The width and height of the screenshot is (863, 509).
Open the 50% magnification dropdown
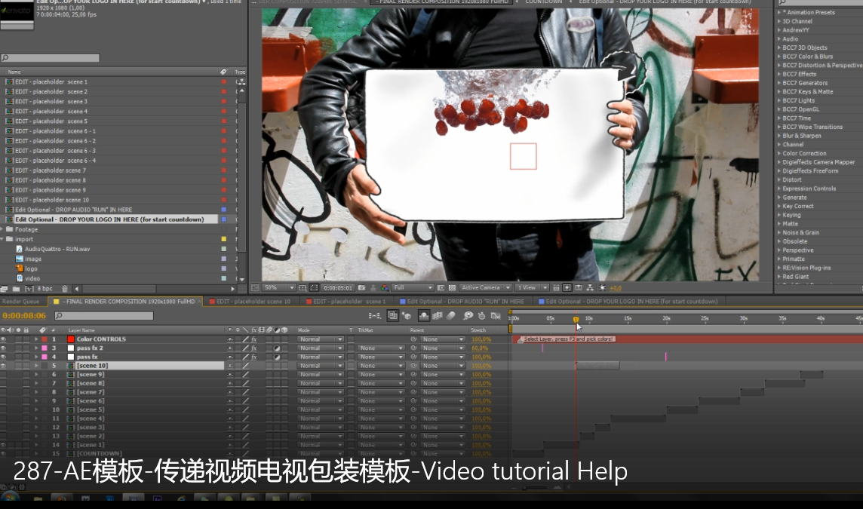[279, 288]
